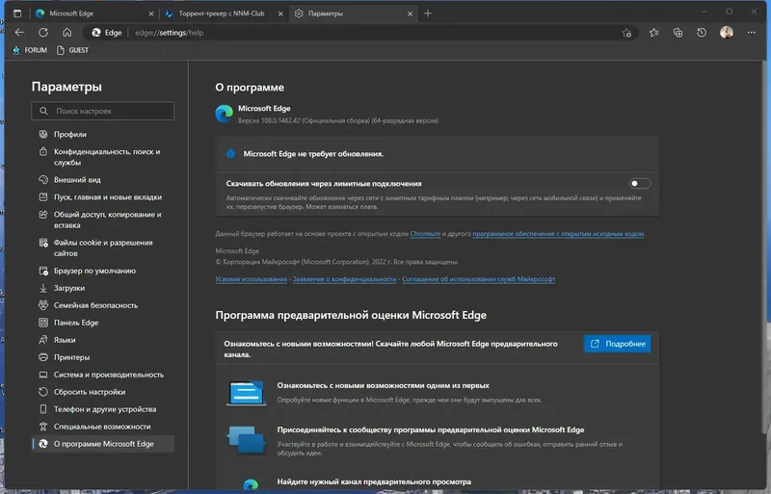Open Заявление о конфиденциальности link
Screen dimensions: 771x494
pyautogui.click(x=344, y=279)
